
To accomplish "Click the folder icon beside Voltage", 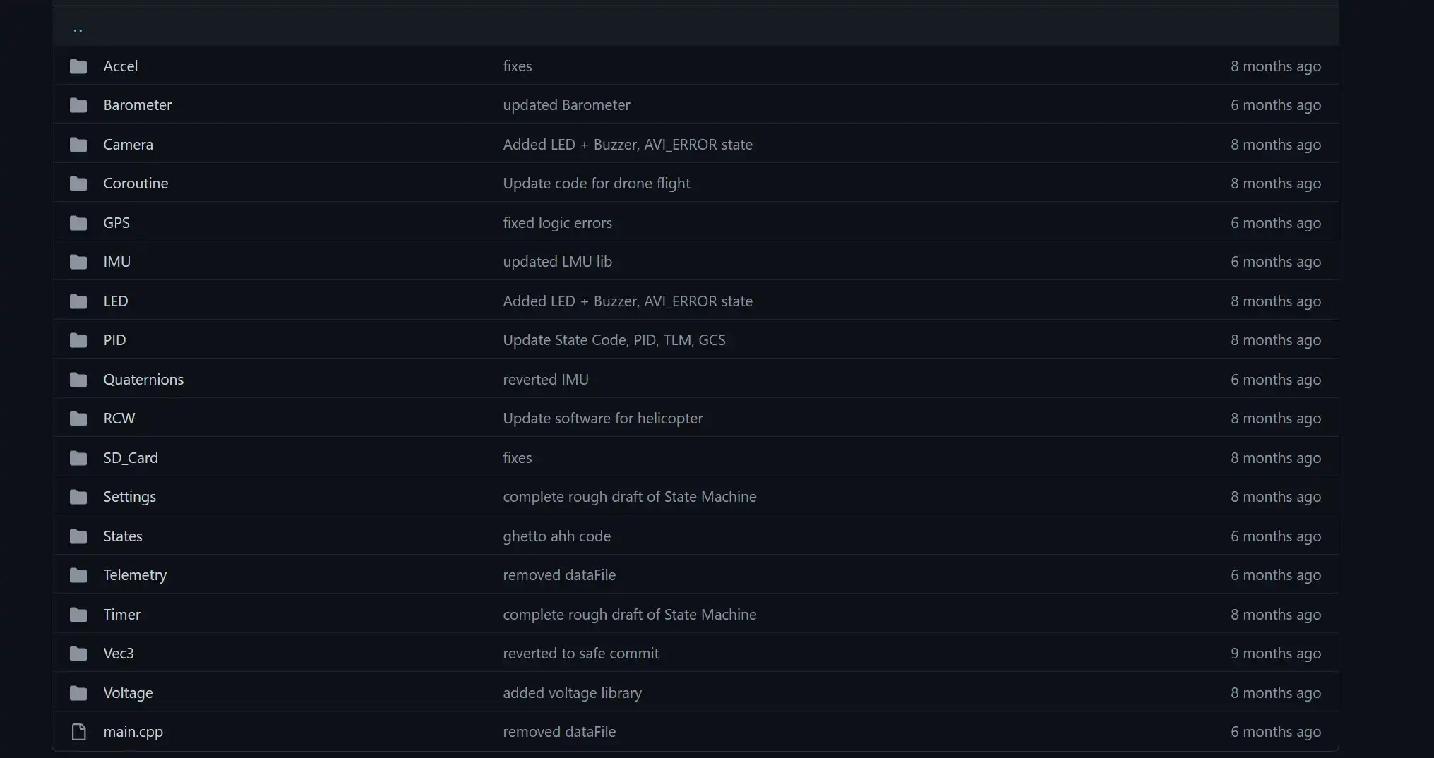I will (x=78, y=693).
